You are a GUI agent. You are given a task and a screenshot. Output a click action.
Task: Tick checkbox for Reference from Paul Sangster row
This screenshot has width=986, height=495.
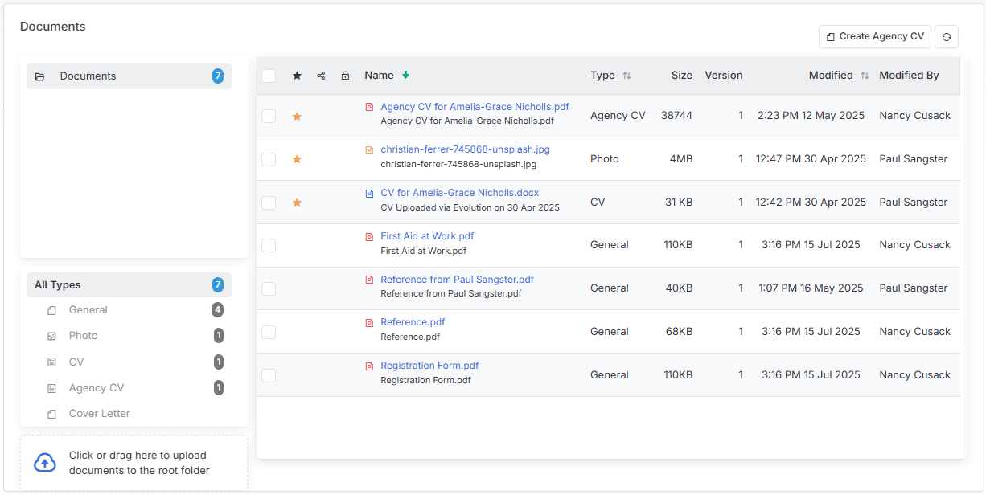point(269,288)
